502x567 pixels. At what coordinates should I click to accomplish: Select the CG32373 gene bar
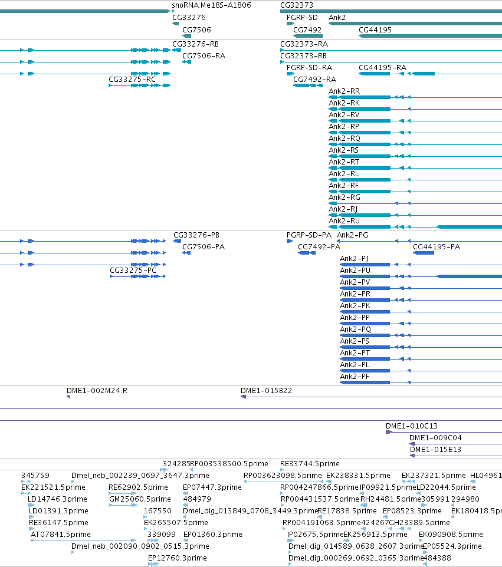[391, 11]
